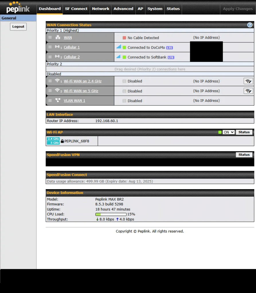This screenshot has height=293, width=256.
Task: Click drag handle icon for VLAN WAN 1
Action: click(50, 101)
